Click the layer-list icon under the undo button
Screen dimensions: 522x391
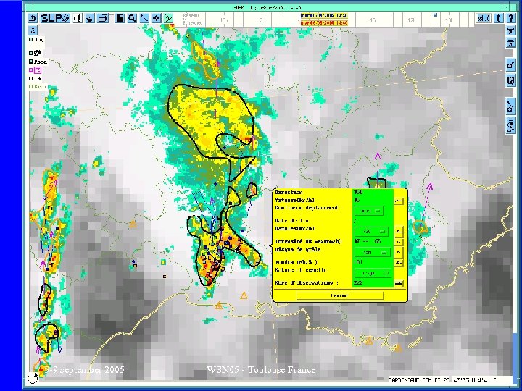(x=33, y=30)
